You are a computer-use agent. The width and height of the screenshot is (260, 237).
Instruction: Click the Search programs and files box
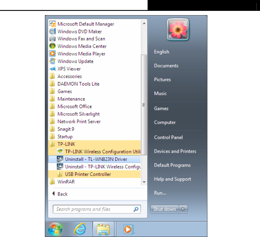click(x=97, y=209)
